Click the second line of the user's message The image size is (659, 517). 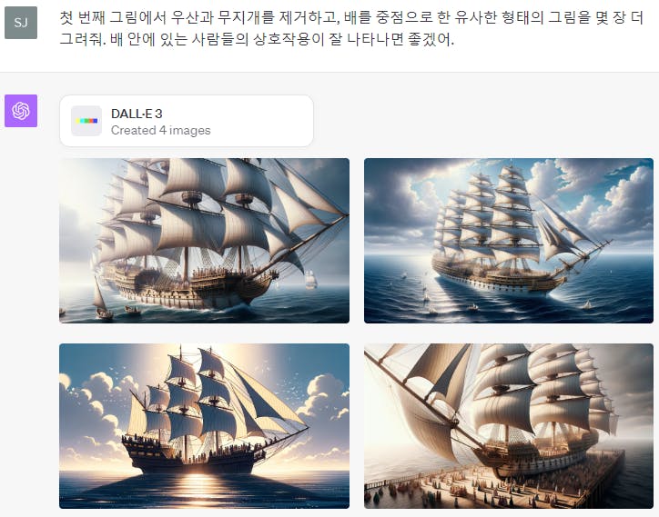click(257, 39)
